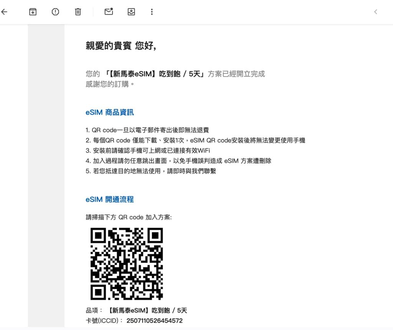Click rule 5 about contacting support
Screen dimensions: 393x330
click(151, 171)
